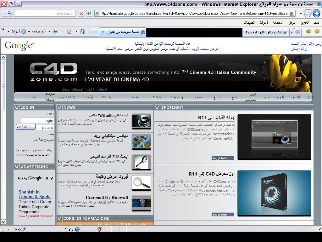Open the Page menu icon in command bar
The height and width of the screenshot is (242, 322).
pyautogui.click(x=44, y=32)
